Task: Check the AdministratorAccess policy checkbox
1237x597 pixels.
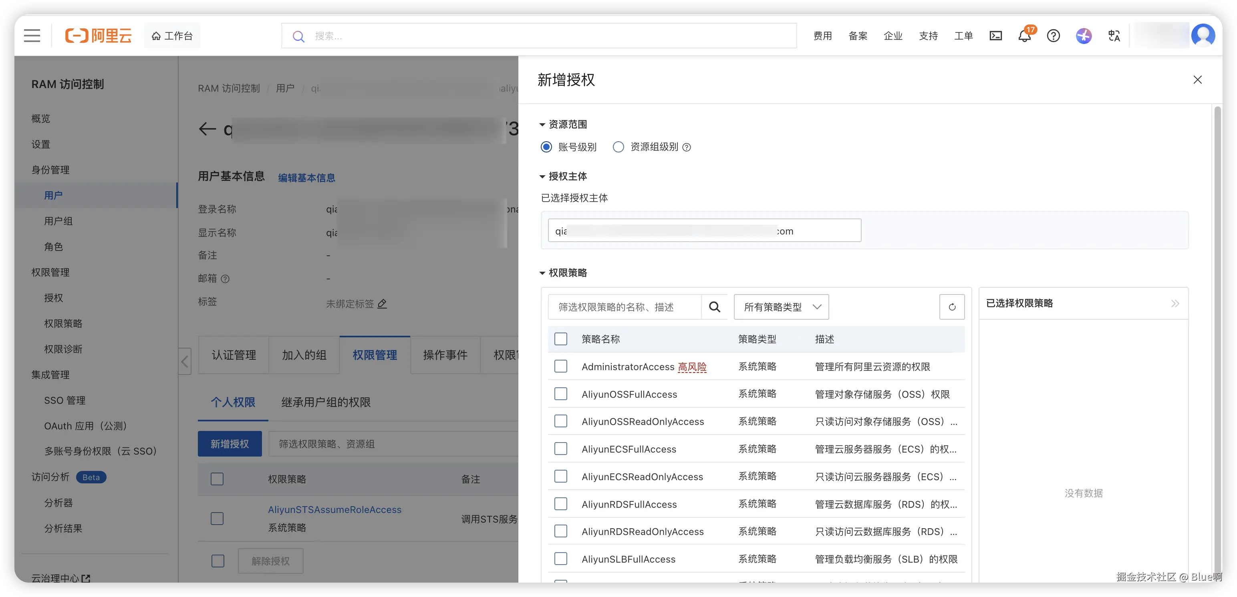Action: click(x=560, y=367)
